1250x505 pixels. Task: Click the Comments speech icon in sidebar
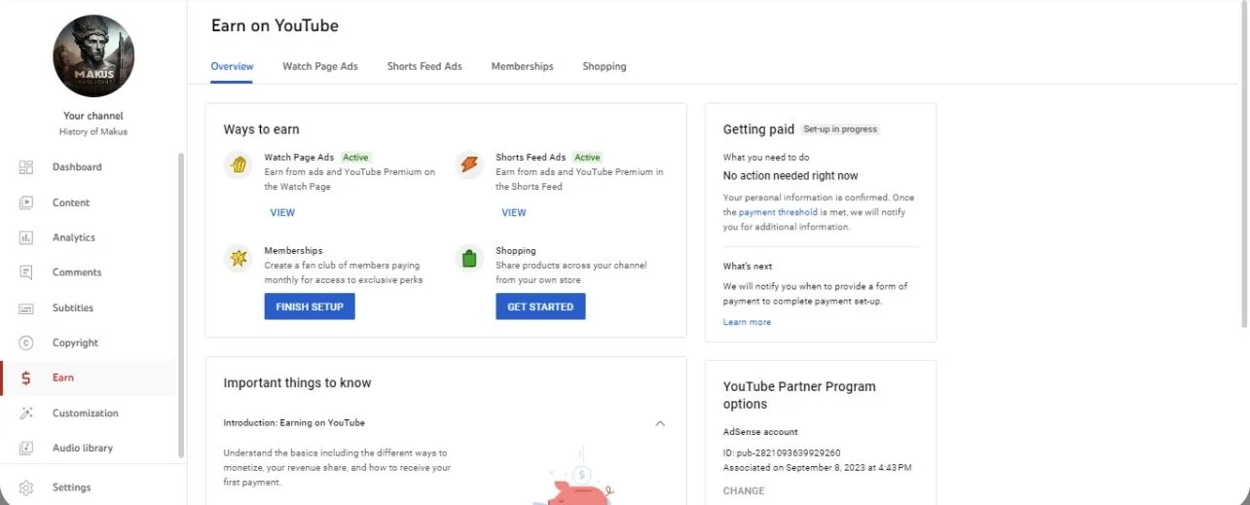(26, 272)
